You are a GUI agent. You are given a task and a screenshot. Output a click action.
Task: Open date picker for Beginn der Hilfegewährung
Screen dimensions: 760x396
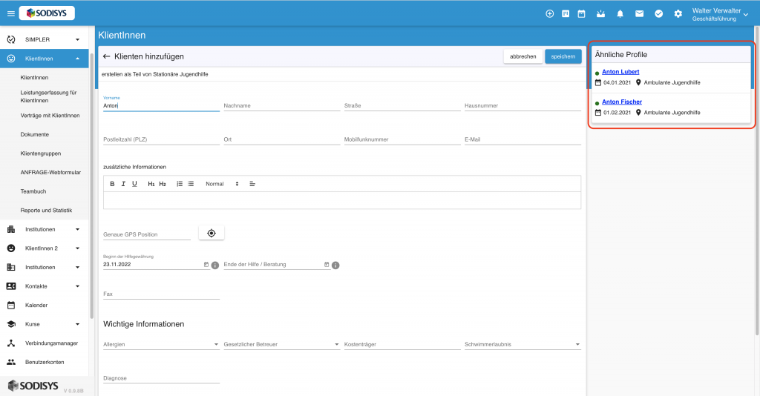(206, 264)
